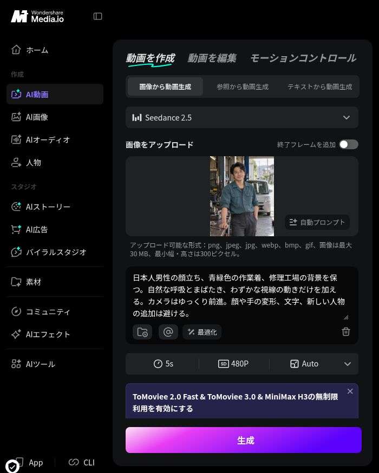Open AIオーディオ section
379x473 pixels.
click(55, 139)
